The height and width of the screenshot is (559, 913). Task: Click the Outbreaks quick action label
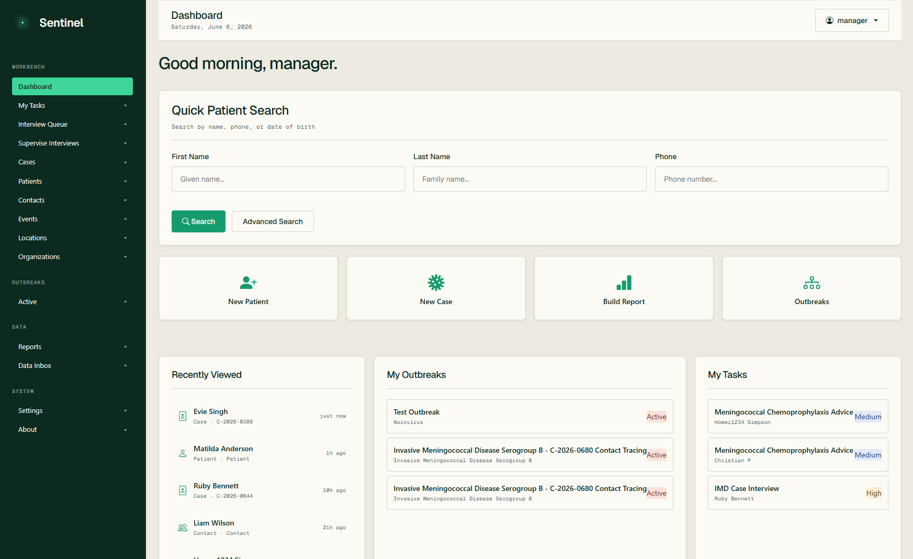(x=811, y=301)
